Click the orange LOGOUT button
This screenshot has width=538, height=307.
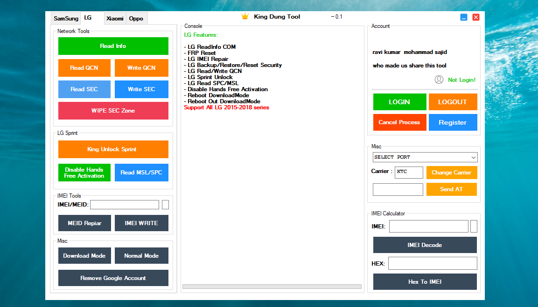[453, 102]
